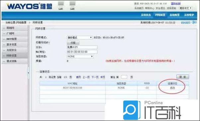Select DHCP配置 in the sidebar

point(15,39)
